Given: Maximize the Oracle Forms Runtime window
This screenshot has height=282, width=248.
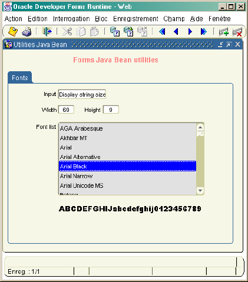Looking at the screenshot, I should pos(232,7).
